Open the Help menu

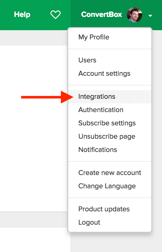tap(22, 15)
